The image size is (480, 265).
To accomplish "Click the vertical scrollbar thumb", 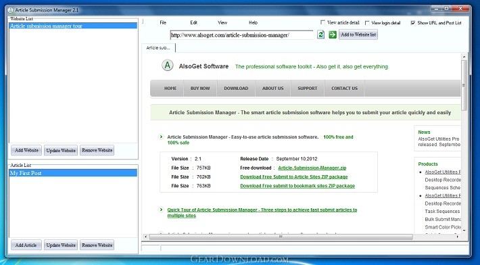I will 464,85.
